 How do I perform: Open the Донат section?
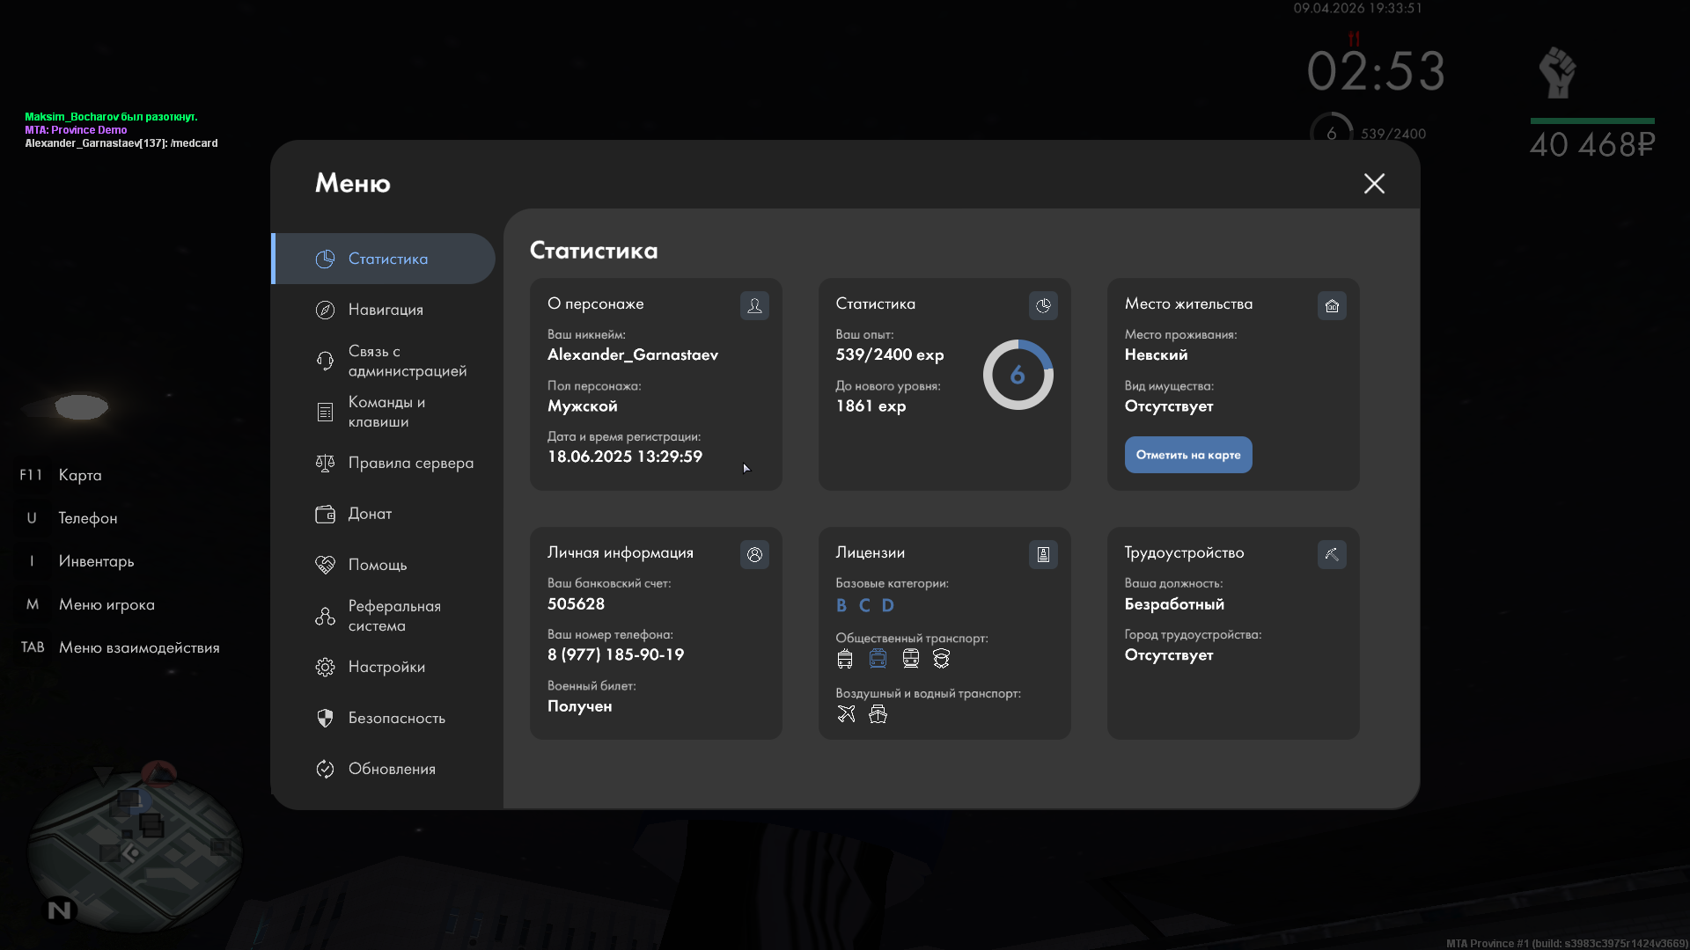(x=370, y=514)
